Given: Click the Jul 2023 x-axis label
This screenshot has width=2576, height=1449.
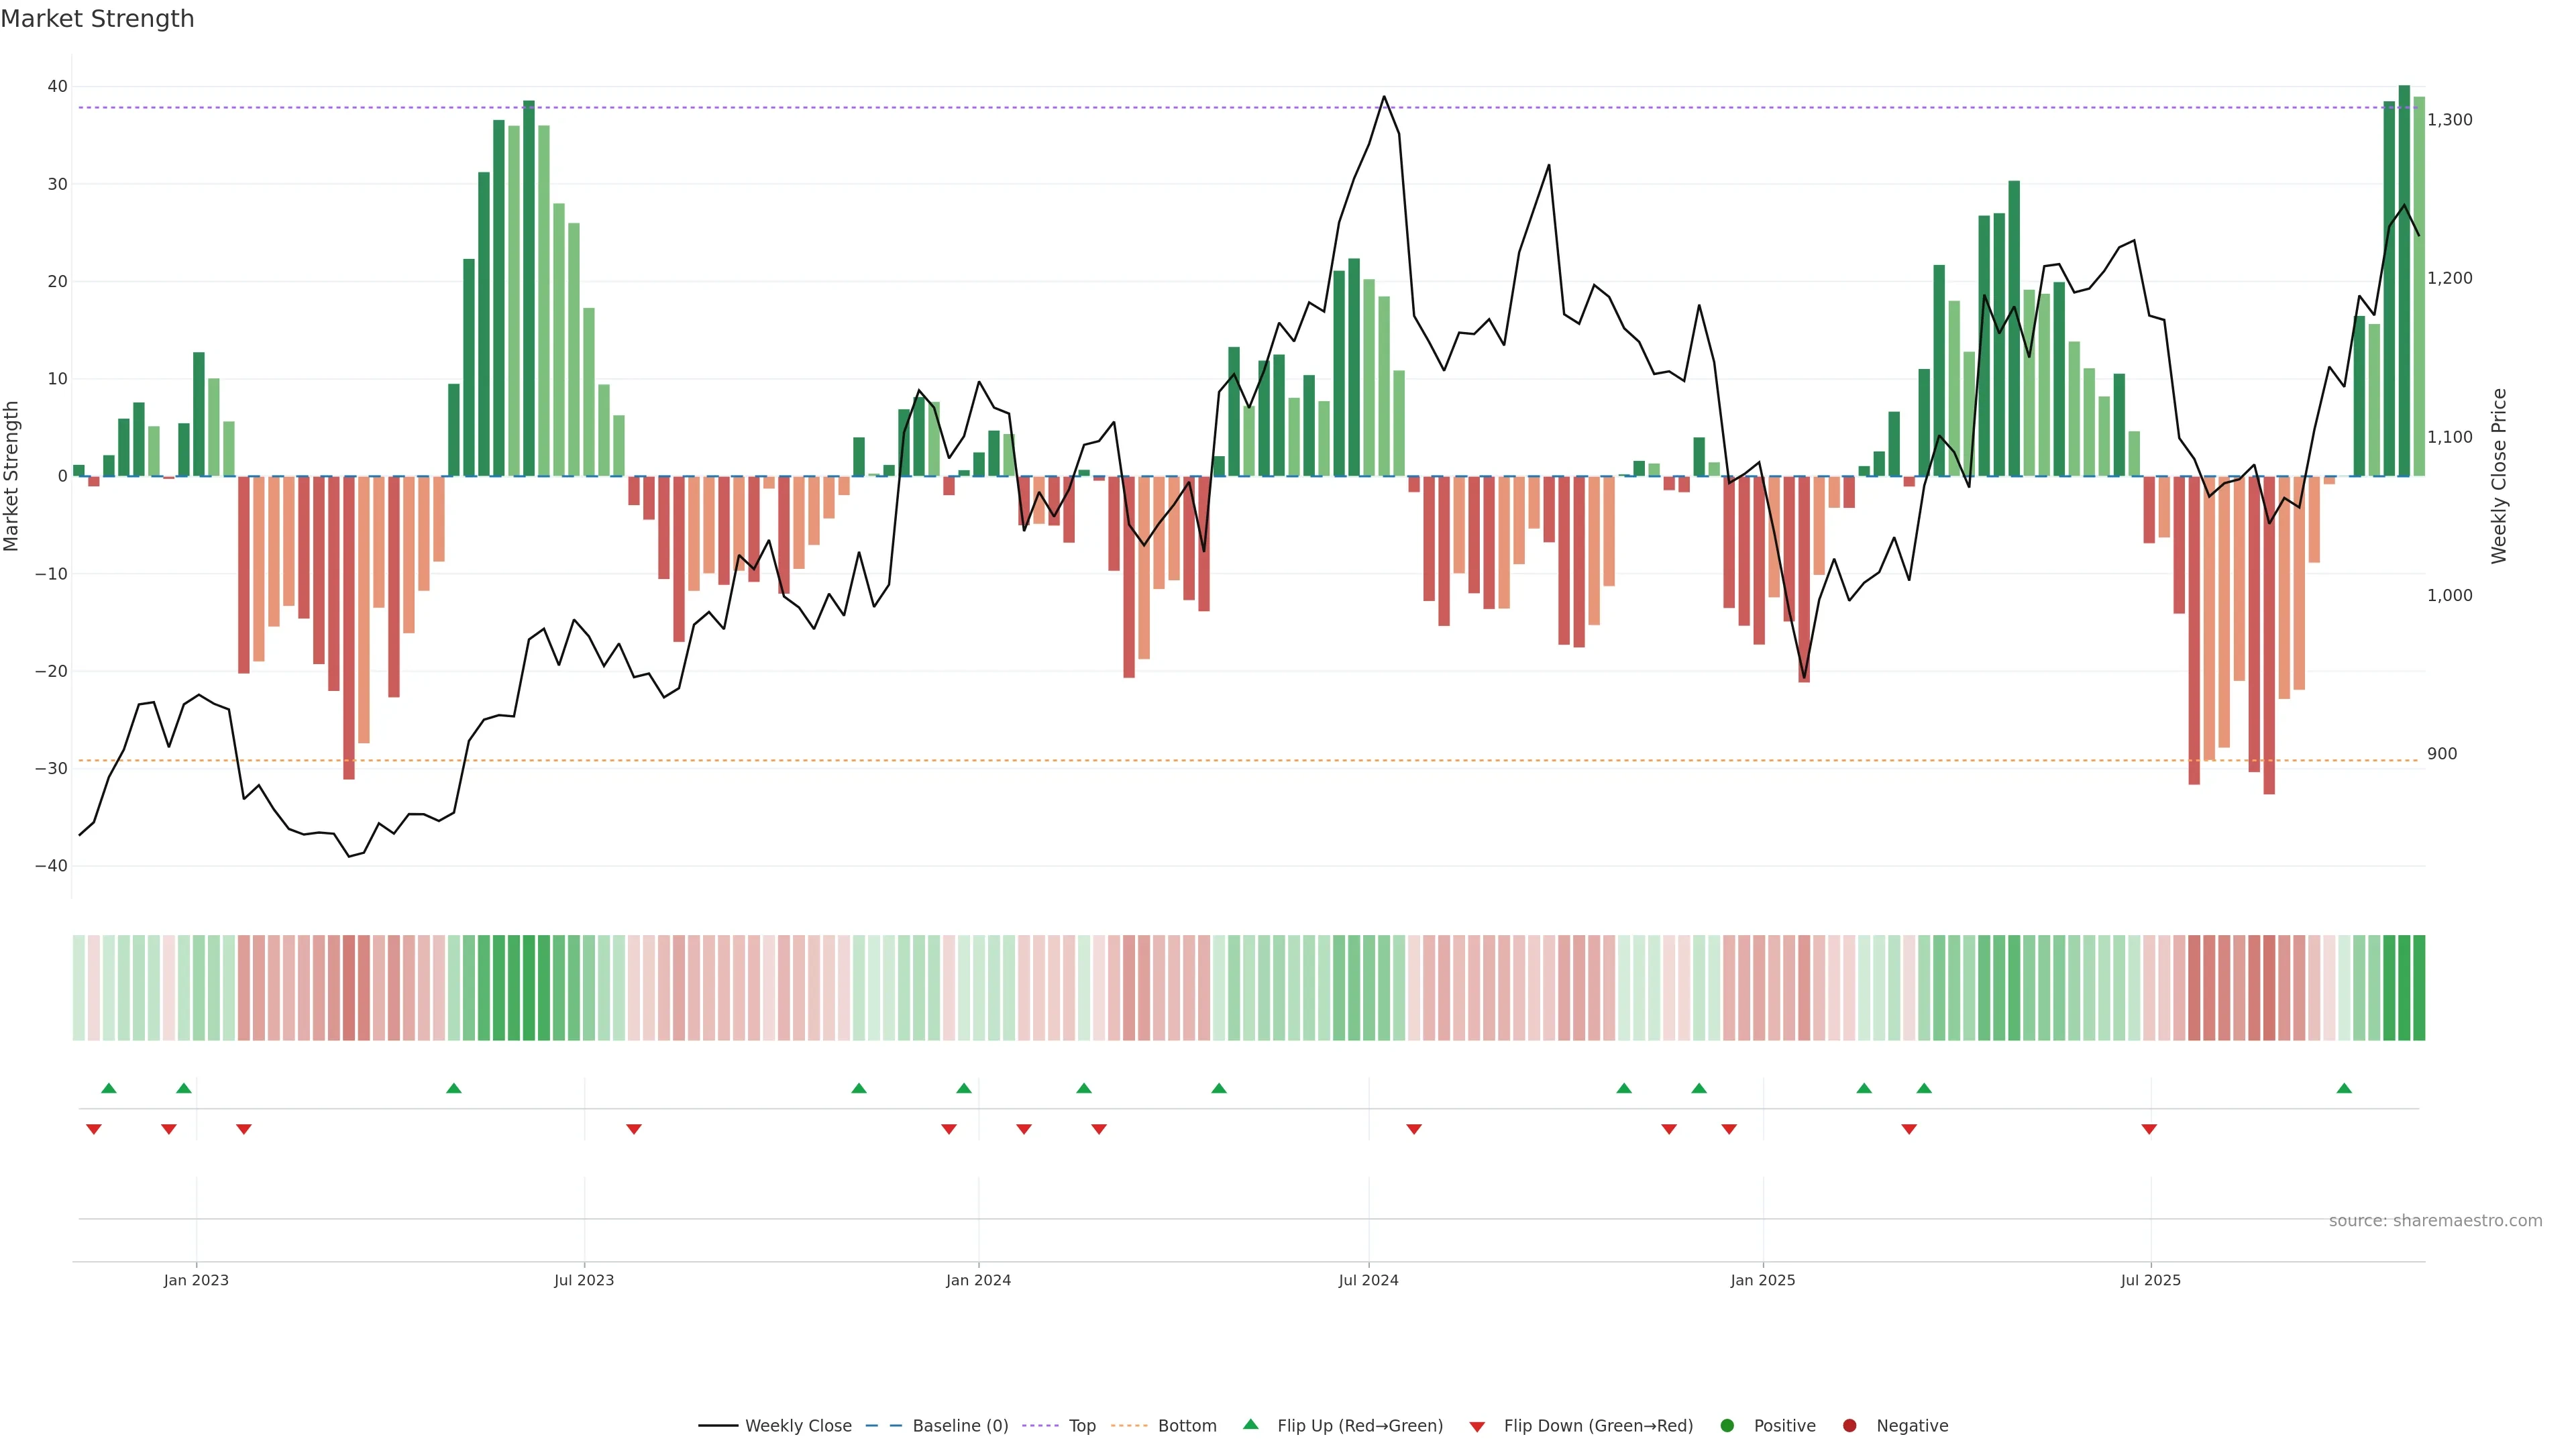Looking at the screenshot, I should pyautogui.click(x=584, y=1280).
